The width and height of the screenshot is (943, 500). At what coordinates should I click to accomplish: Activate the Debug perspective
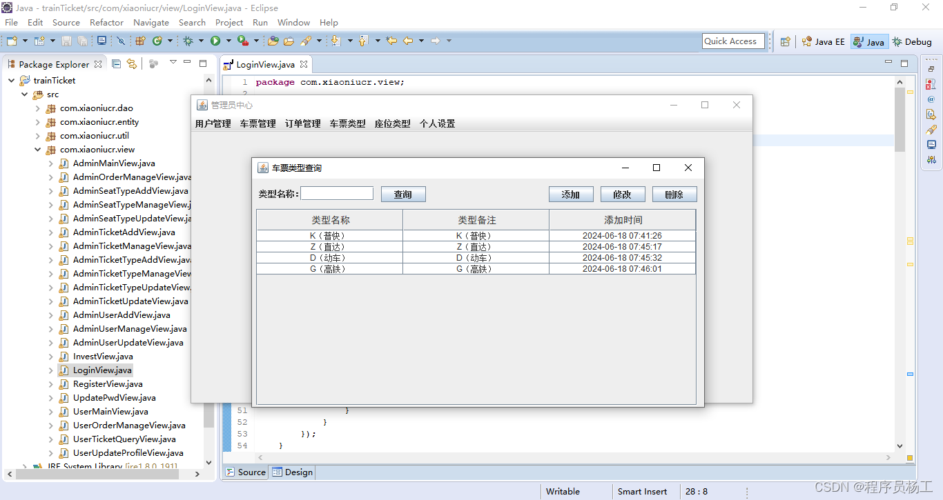[911, 41]
